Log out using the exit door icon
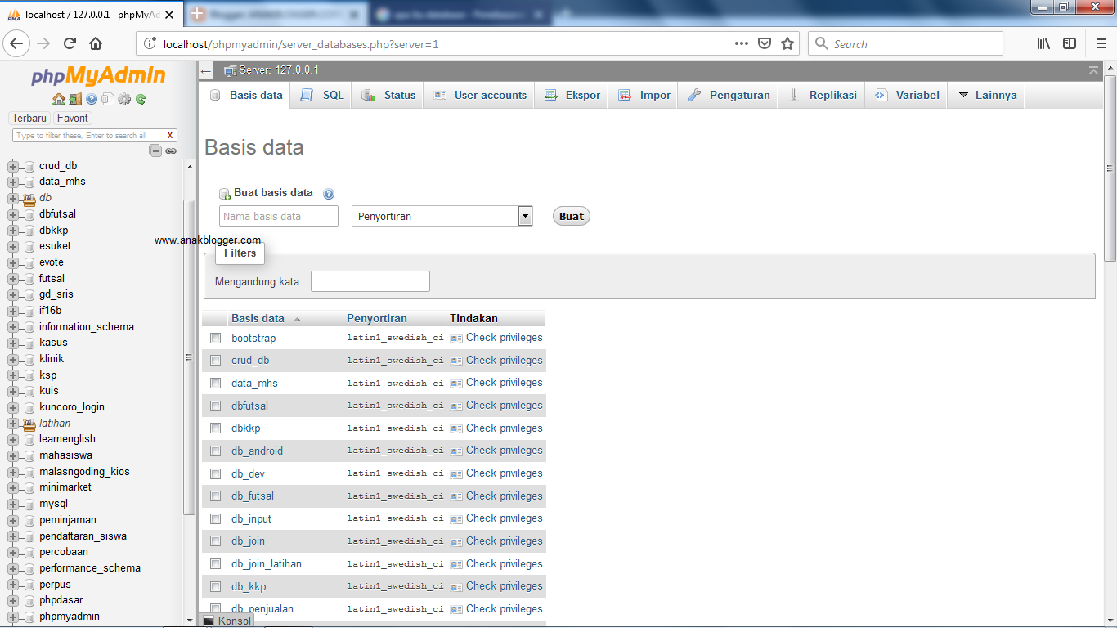 pos(75,100)
